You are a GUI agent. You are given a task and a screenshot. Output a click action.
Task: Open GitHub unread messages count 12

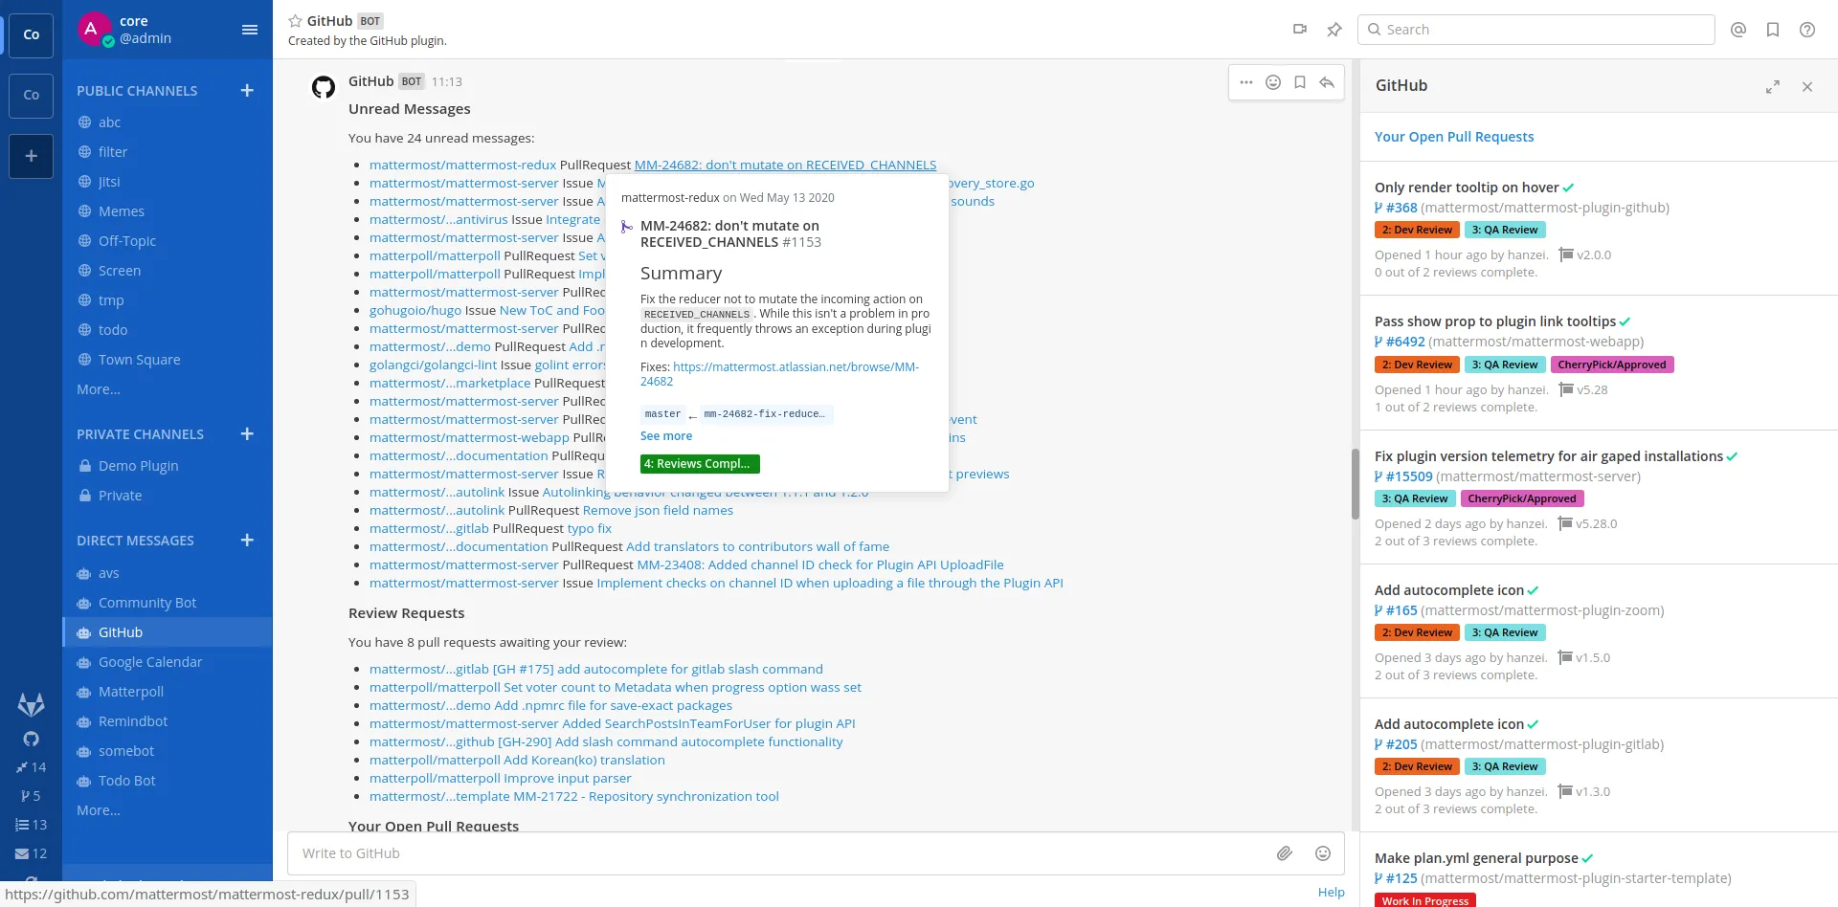point(31,853)
